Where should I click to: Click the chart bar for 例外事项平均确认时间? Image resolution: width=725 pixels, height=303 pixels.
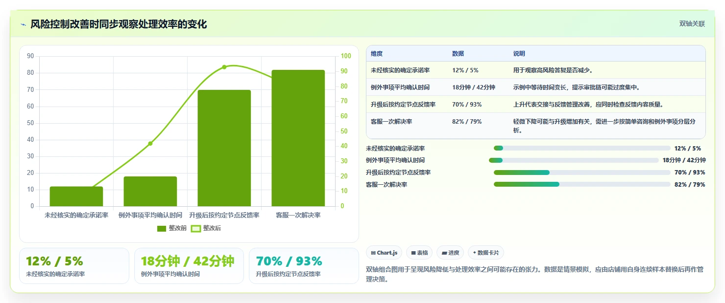150,192
